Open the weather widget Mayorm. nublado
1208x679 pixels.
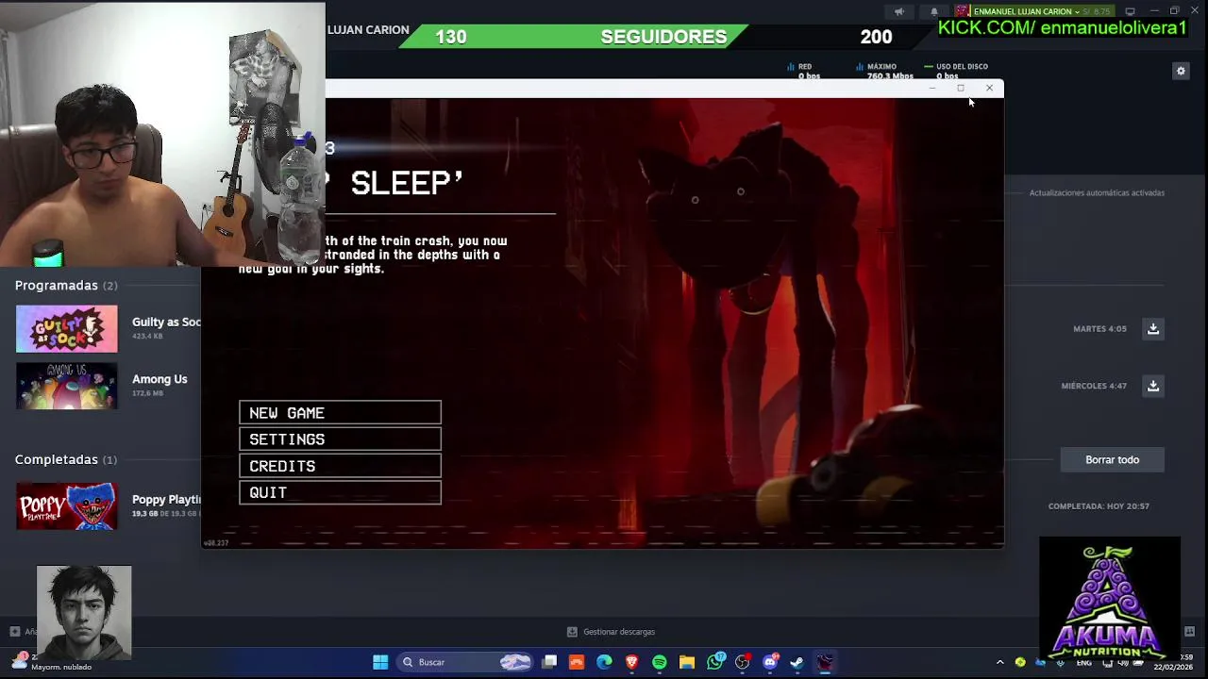(52, 662)
